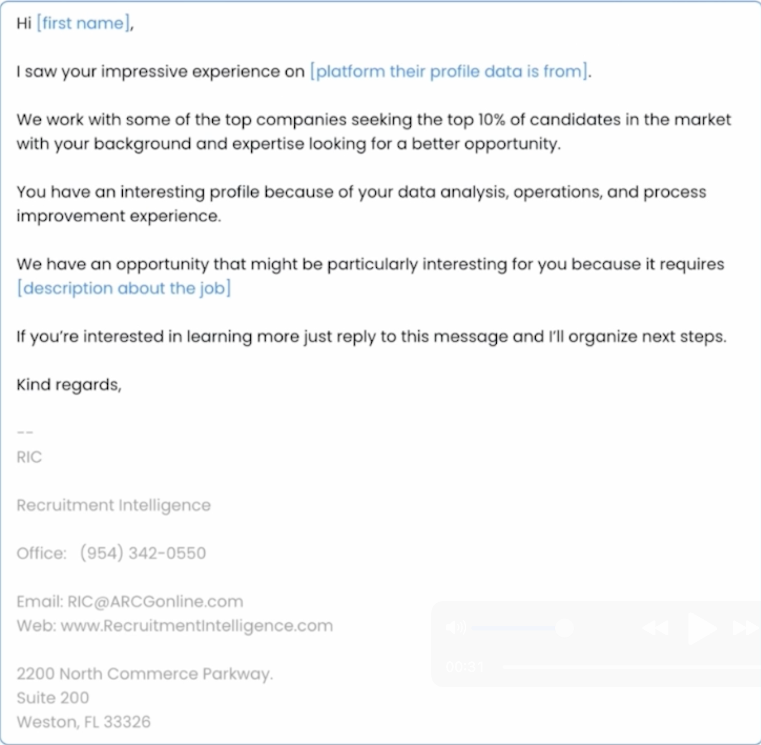Click the Suite 200 address line
The height and width of the screenshot is (745, 761).
tap(53, 698)
